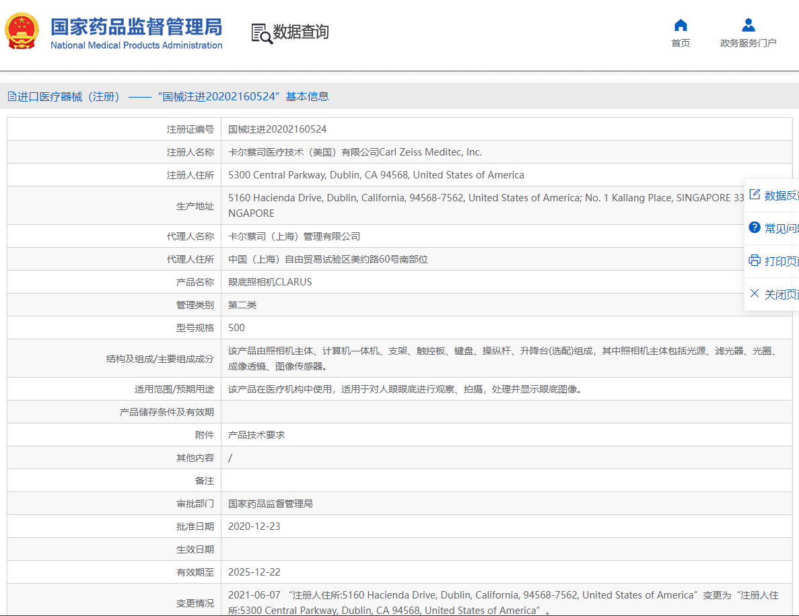Click the NMPA national emblem logo
Viewport: 799px width, 616px height.
pos(22,31)
